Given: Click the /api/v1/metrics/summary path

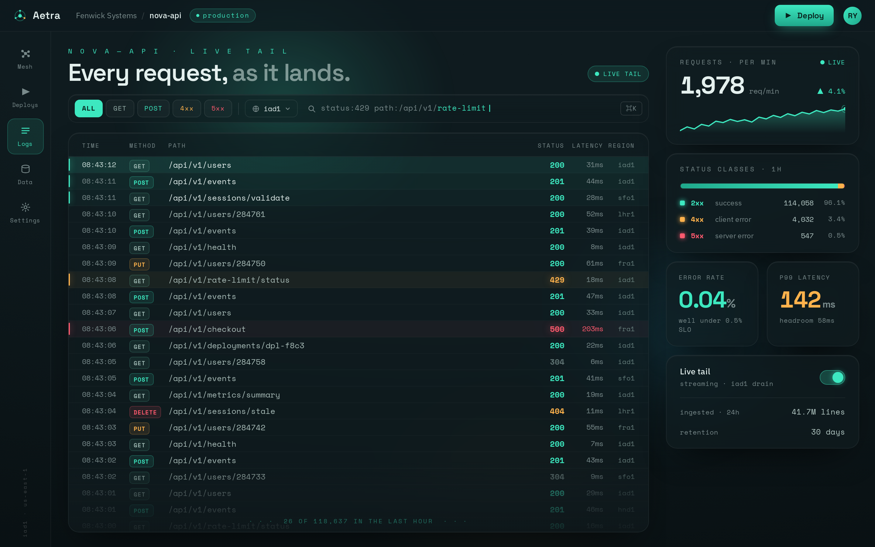Looking at the screenshot, I should pyautogui.click(x=224, y=395).
